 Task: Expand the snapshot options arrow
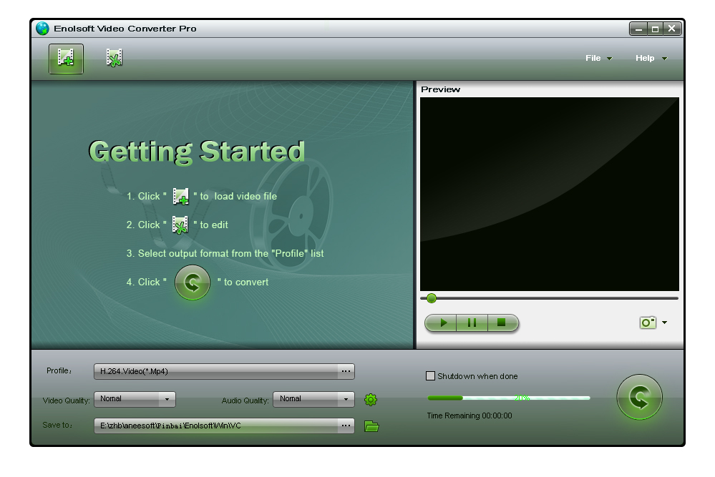[664, 323]
